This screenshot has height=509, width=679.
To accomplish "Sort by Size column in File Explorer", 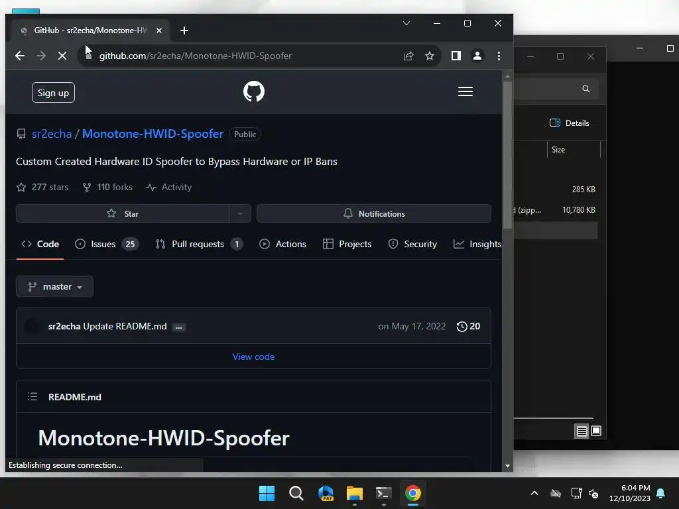I will click(x=574, y=150).
